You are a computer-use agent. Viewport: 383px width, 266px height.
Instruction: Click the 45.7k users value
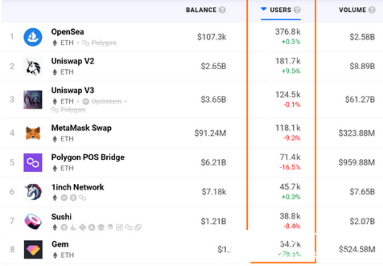pos(290,187)
